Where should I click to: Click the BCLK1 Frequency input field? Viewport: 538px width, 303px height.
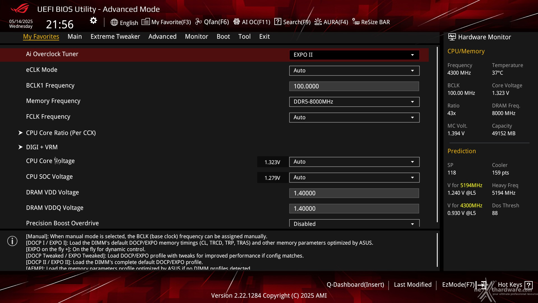354,86
